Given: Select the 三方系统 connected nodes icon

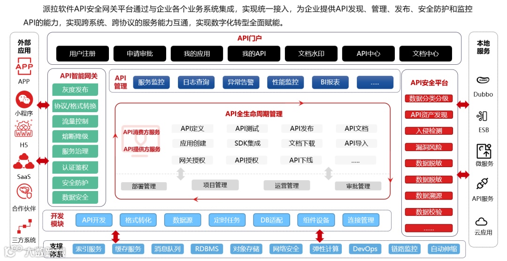Looking at the screenshot, I should [x=24, y=226].
